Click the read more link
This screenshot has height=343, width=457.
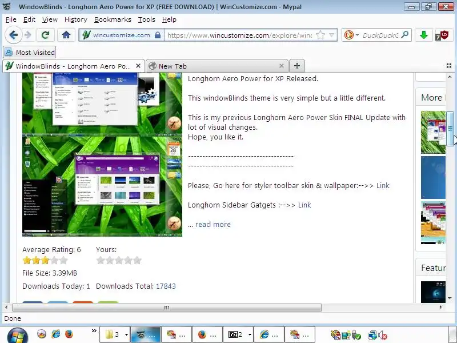click(213, 224)
